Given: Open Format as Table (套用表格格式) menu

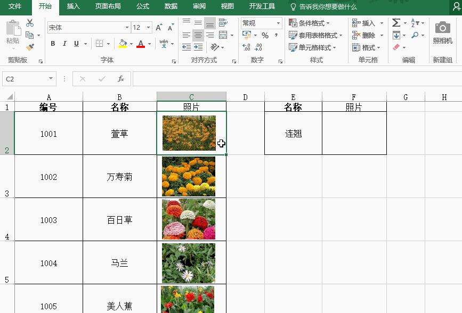Looking at the screenshot, I should (x=315, y=35).
